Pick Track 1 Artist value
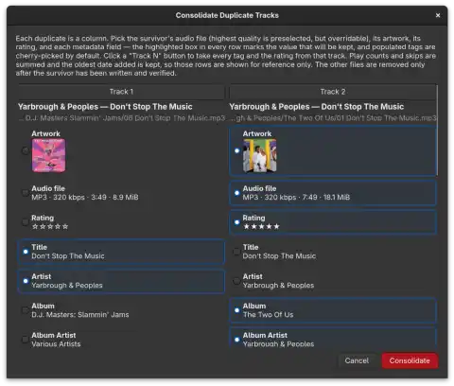This screenshot has width=454, height=386. [121, 281]
